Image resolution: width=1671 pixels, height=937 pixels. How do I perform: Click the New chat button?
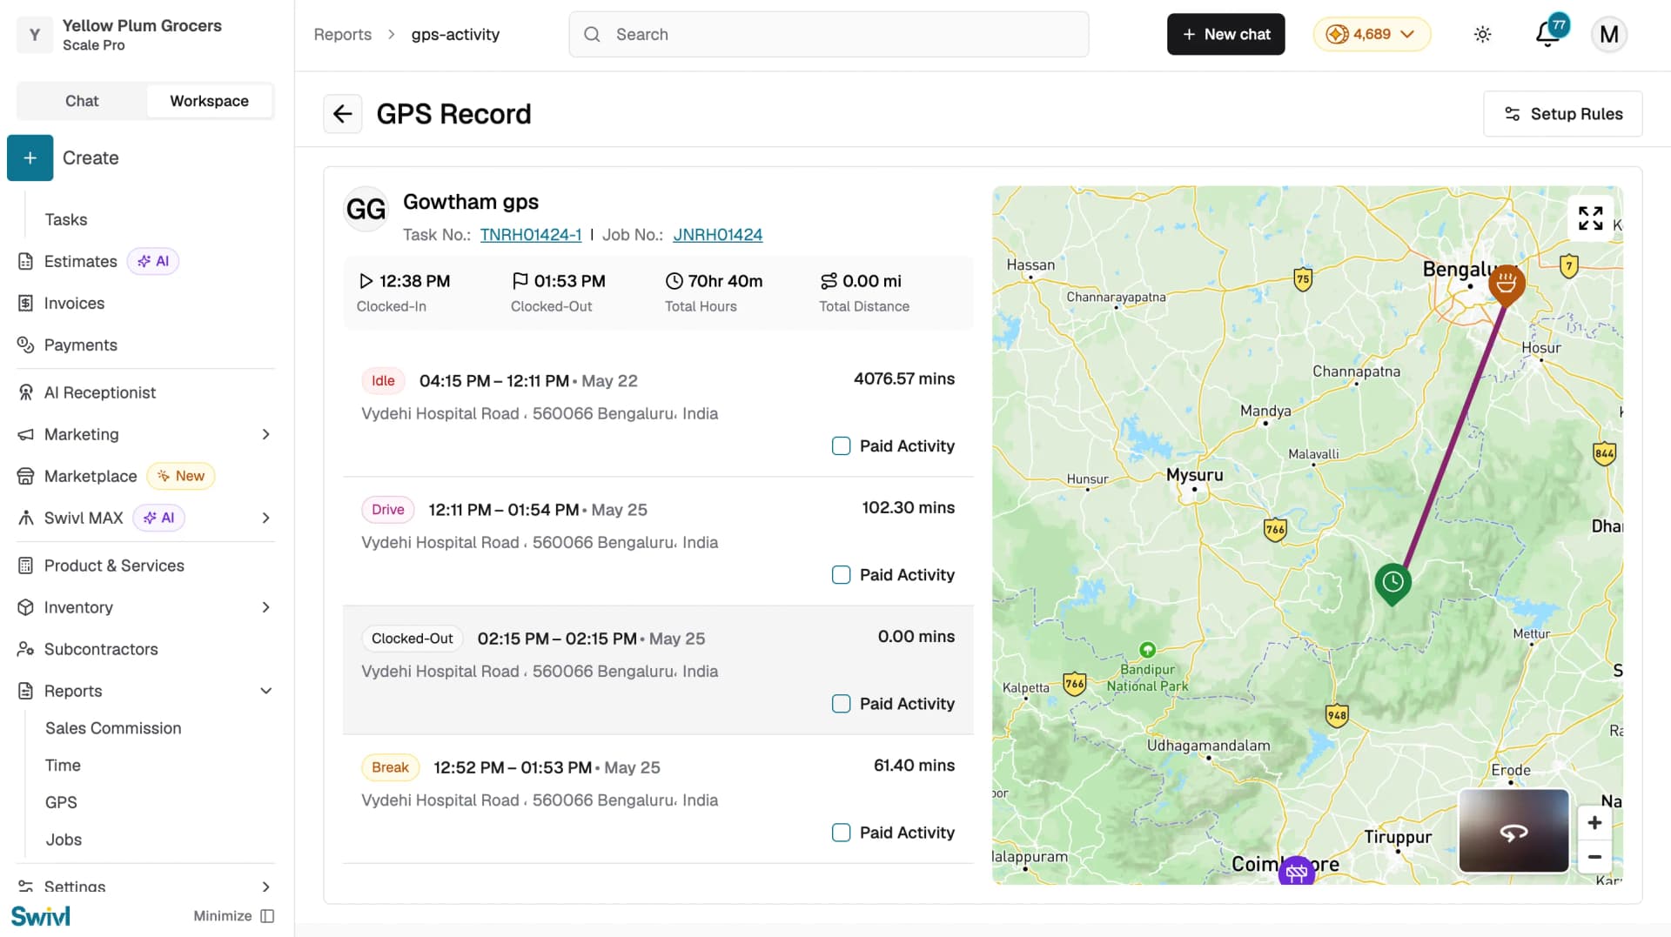[1225, 35]
